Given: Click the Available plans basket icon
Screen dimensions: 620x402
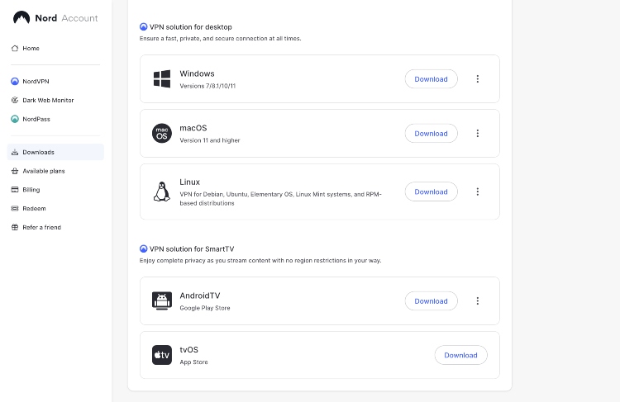Looking at the screenshot, I should (15, 171).
